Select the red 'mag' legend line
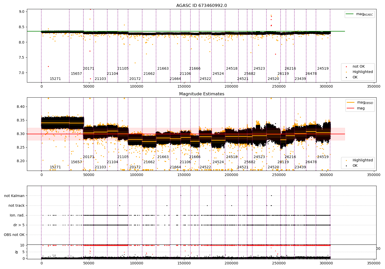Screen dimensions: 385x269 point(351,108)
